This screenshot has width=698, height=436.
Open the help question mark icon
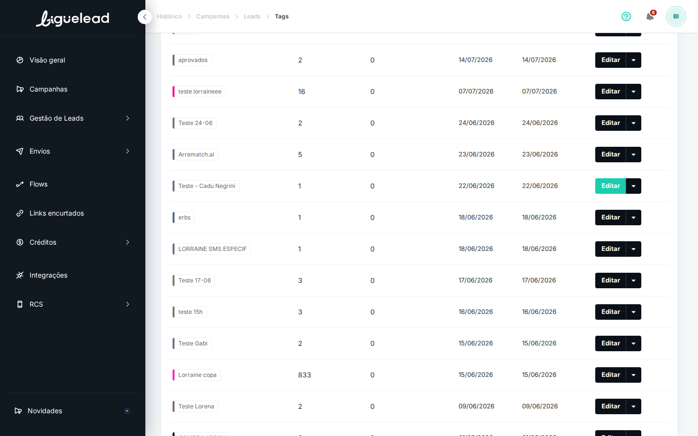click(626, 16)
